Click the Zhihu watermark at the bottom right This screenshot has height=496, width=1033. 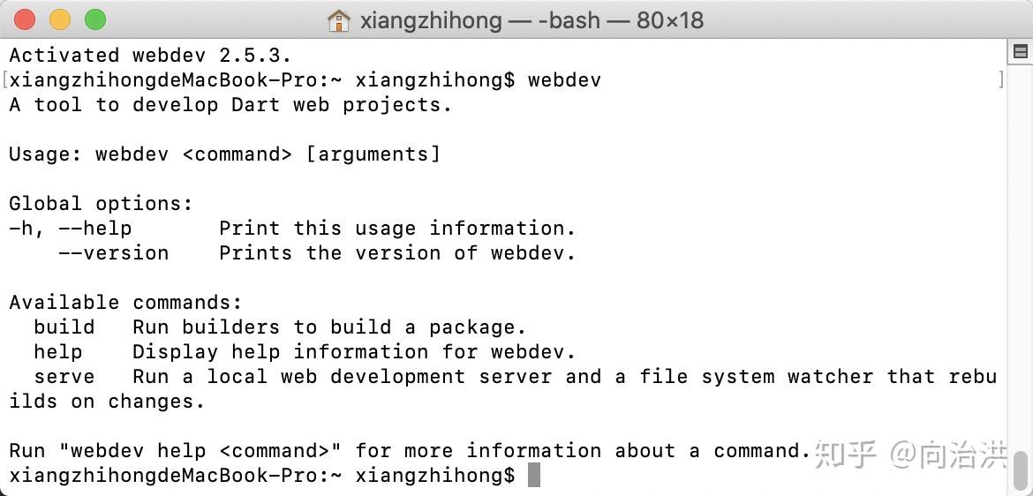tap(911, 455)
